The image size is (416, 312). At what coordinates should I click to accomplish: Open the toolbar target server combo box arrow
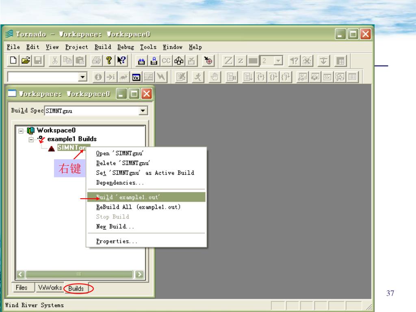click(83, 77)
